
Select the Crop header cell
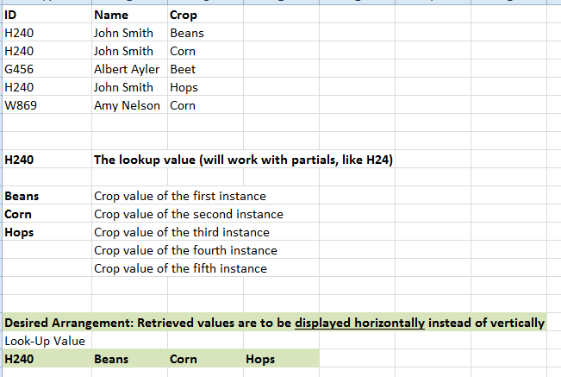click(x=205, y=15)
